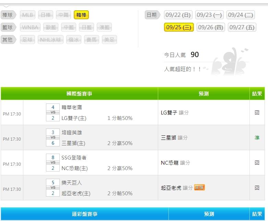This screenshot has width=268, height=221.
Task: Click the 樂天巨人 score 5
Action: click(x=53, y=183)
